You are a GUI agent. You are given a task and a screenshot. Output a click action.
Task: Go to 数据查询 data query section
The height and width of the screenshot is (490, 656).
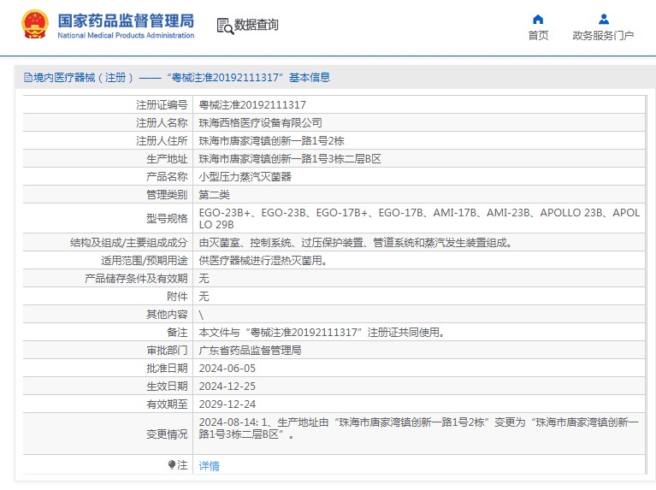pos(257,26)
